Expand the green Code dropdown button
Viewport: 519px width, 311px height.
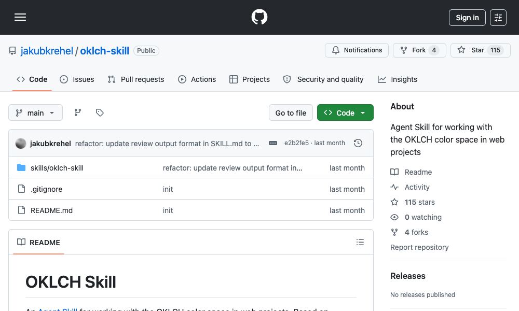tap(345, 112)
